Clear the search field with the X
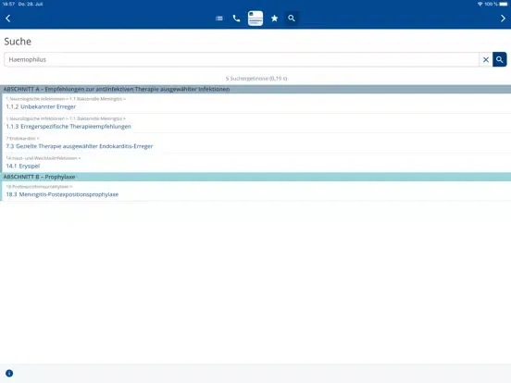The image size is (511, 383). click(x=486, y=59)
